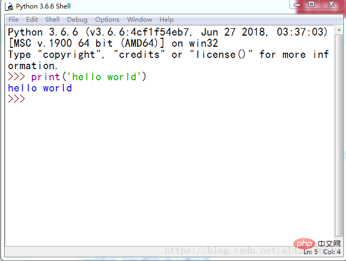Maximize the Python Shell window

pos(311,4)
